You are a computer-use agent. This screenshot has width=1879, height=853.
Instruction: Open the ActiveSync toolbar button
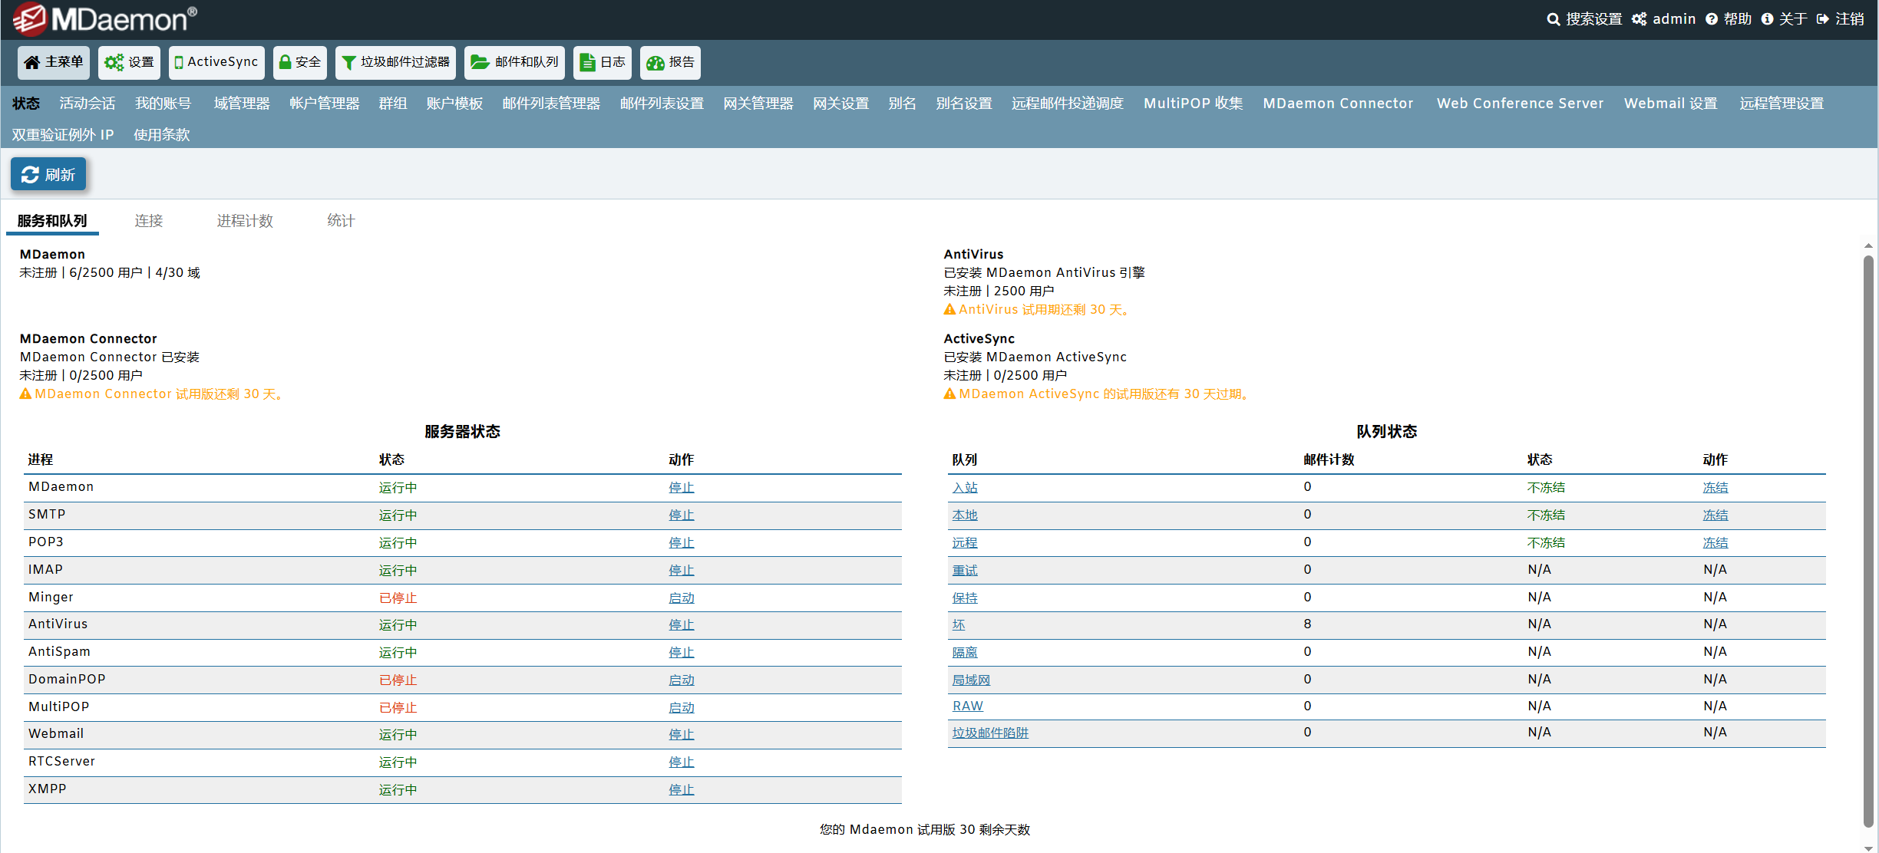(216, 62)
